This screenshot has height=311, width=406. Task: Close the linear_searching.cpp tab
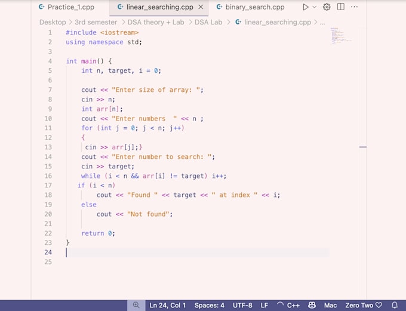tap(201, 7)
